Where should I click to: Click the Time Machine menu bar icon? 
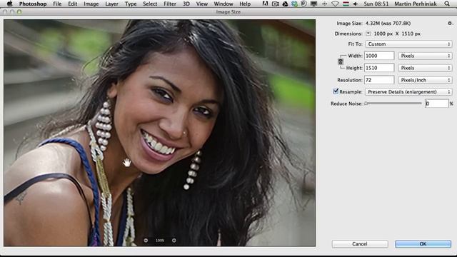pos(303,4)
